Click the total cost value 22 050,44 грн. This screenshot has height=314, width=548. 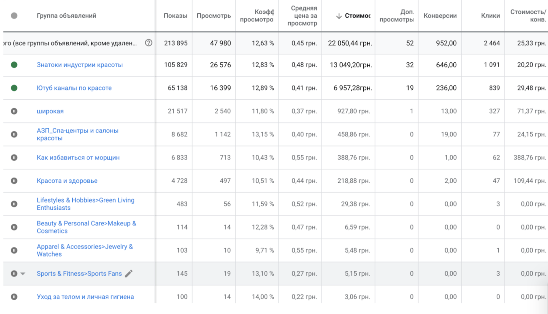pos(350,43)
